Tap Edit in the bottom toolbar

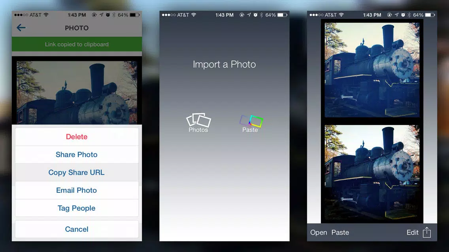(x=413, y=233)
